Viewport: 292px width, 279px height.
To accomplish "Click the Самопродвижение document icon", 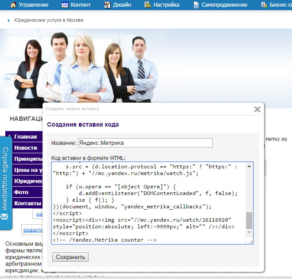I will pos(196,5).
